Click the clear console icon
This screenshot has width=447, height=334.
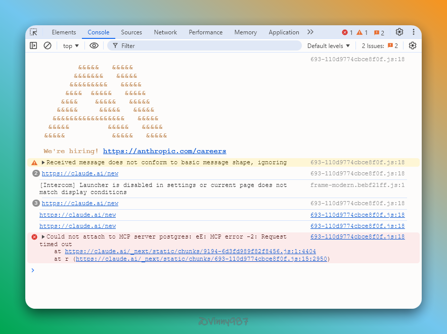[48, 45]
